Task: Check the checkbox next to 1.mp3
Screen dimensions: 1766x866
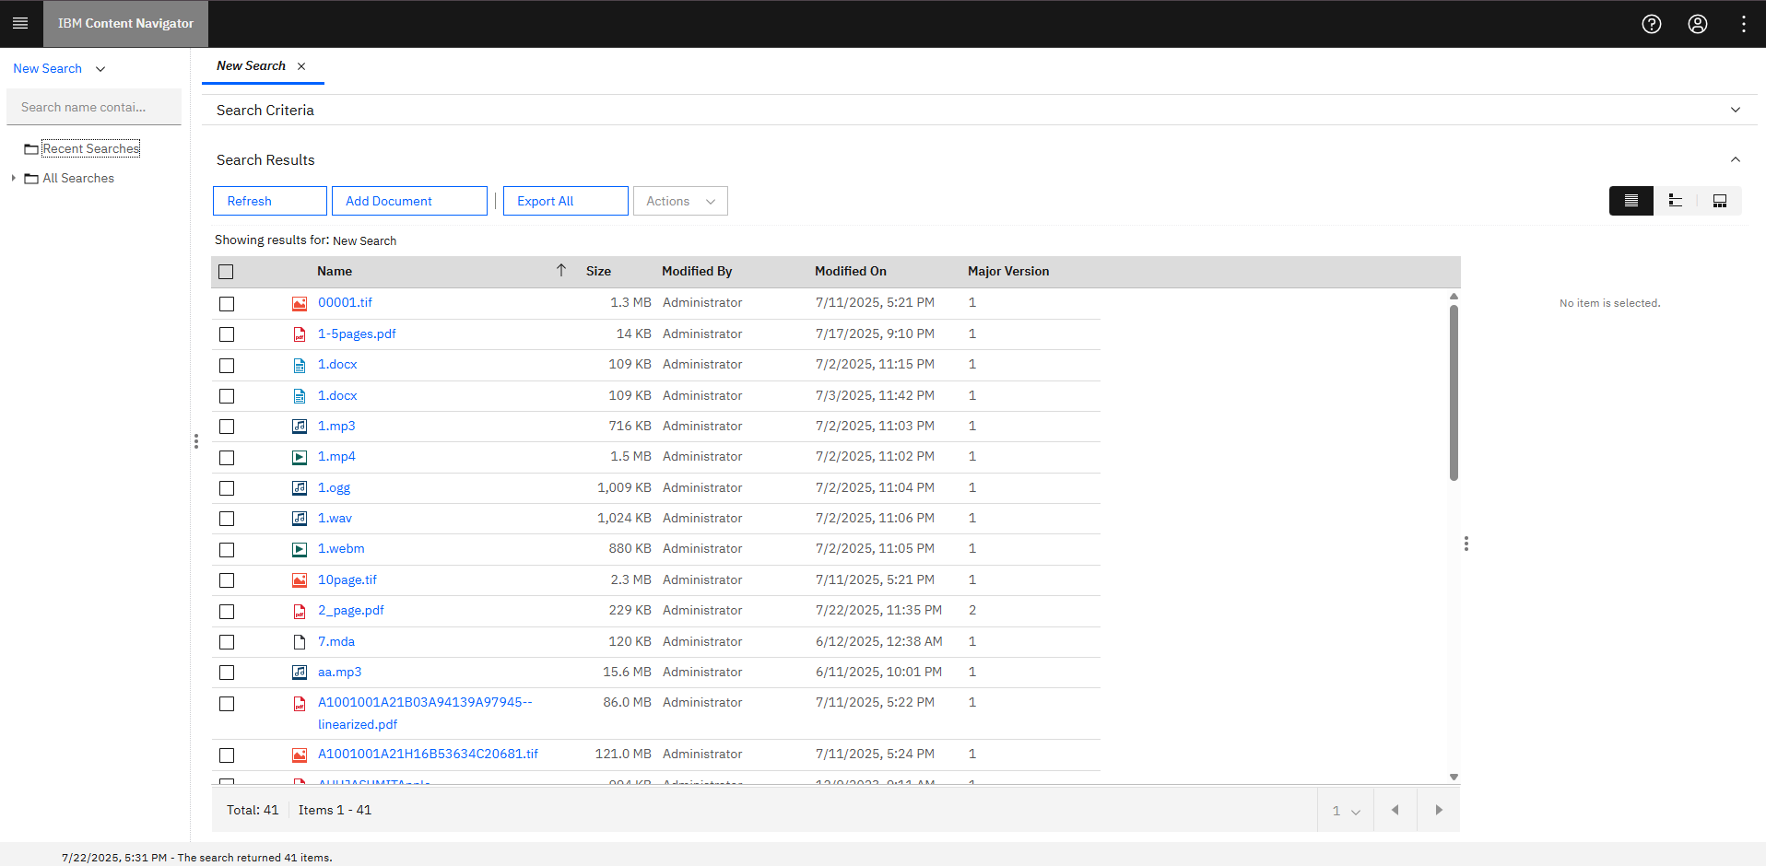Action: [227, 427]
